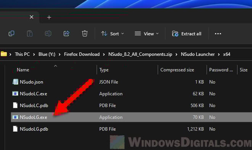
Task: Click the 70 KB compressed size cell
Action: coord(198,117)
